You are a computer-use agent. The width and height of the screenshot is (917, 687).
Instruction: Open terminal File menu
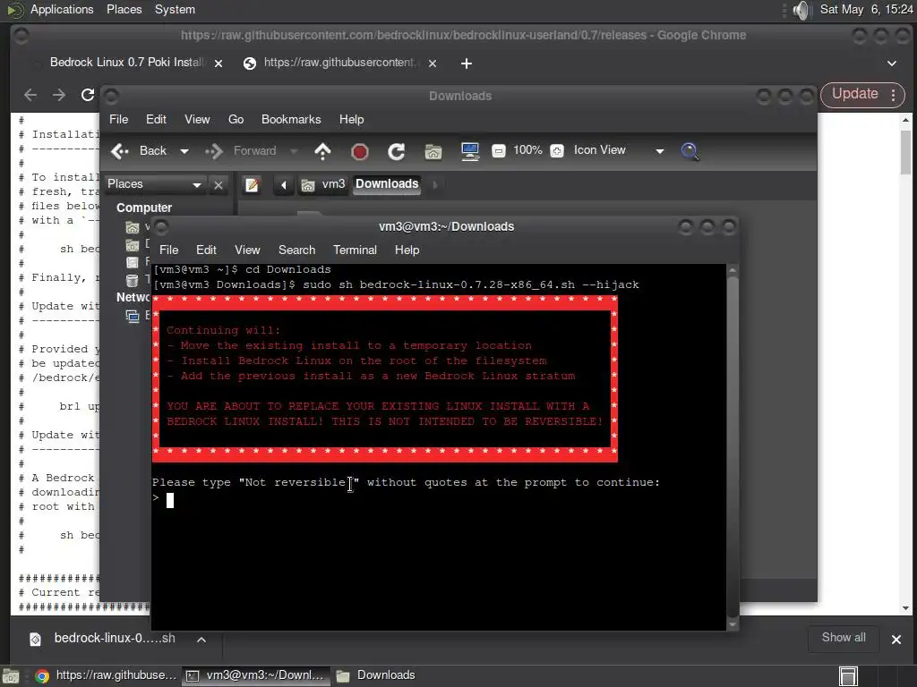[169, 250]
